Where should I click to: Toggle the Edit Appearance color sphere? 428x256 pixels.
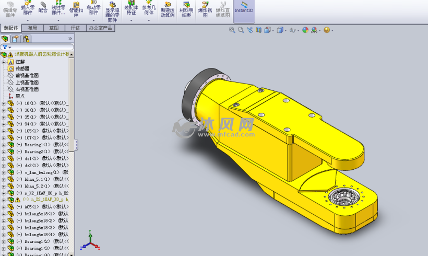tap(305, 30)
